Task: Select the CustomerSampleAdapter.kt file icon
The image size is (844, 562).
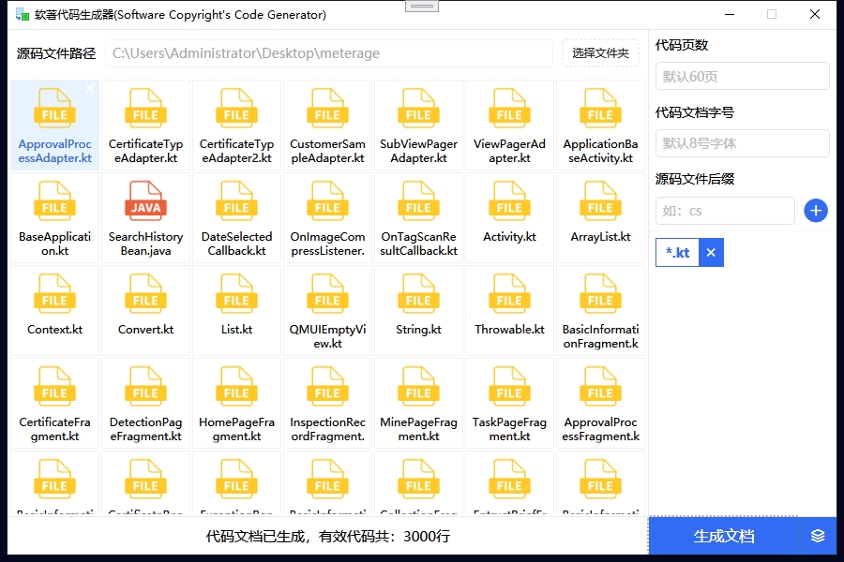Action: [x=327, y=108]
